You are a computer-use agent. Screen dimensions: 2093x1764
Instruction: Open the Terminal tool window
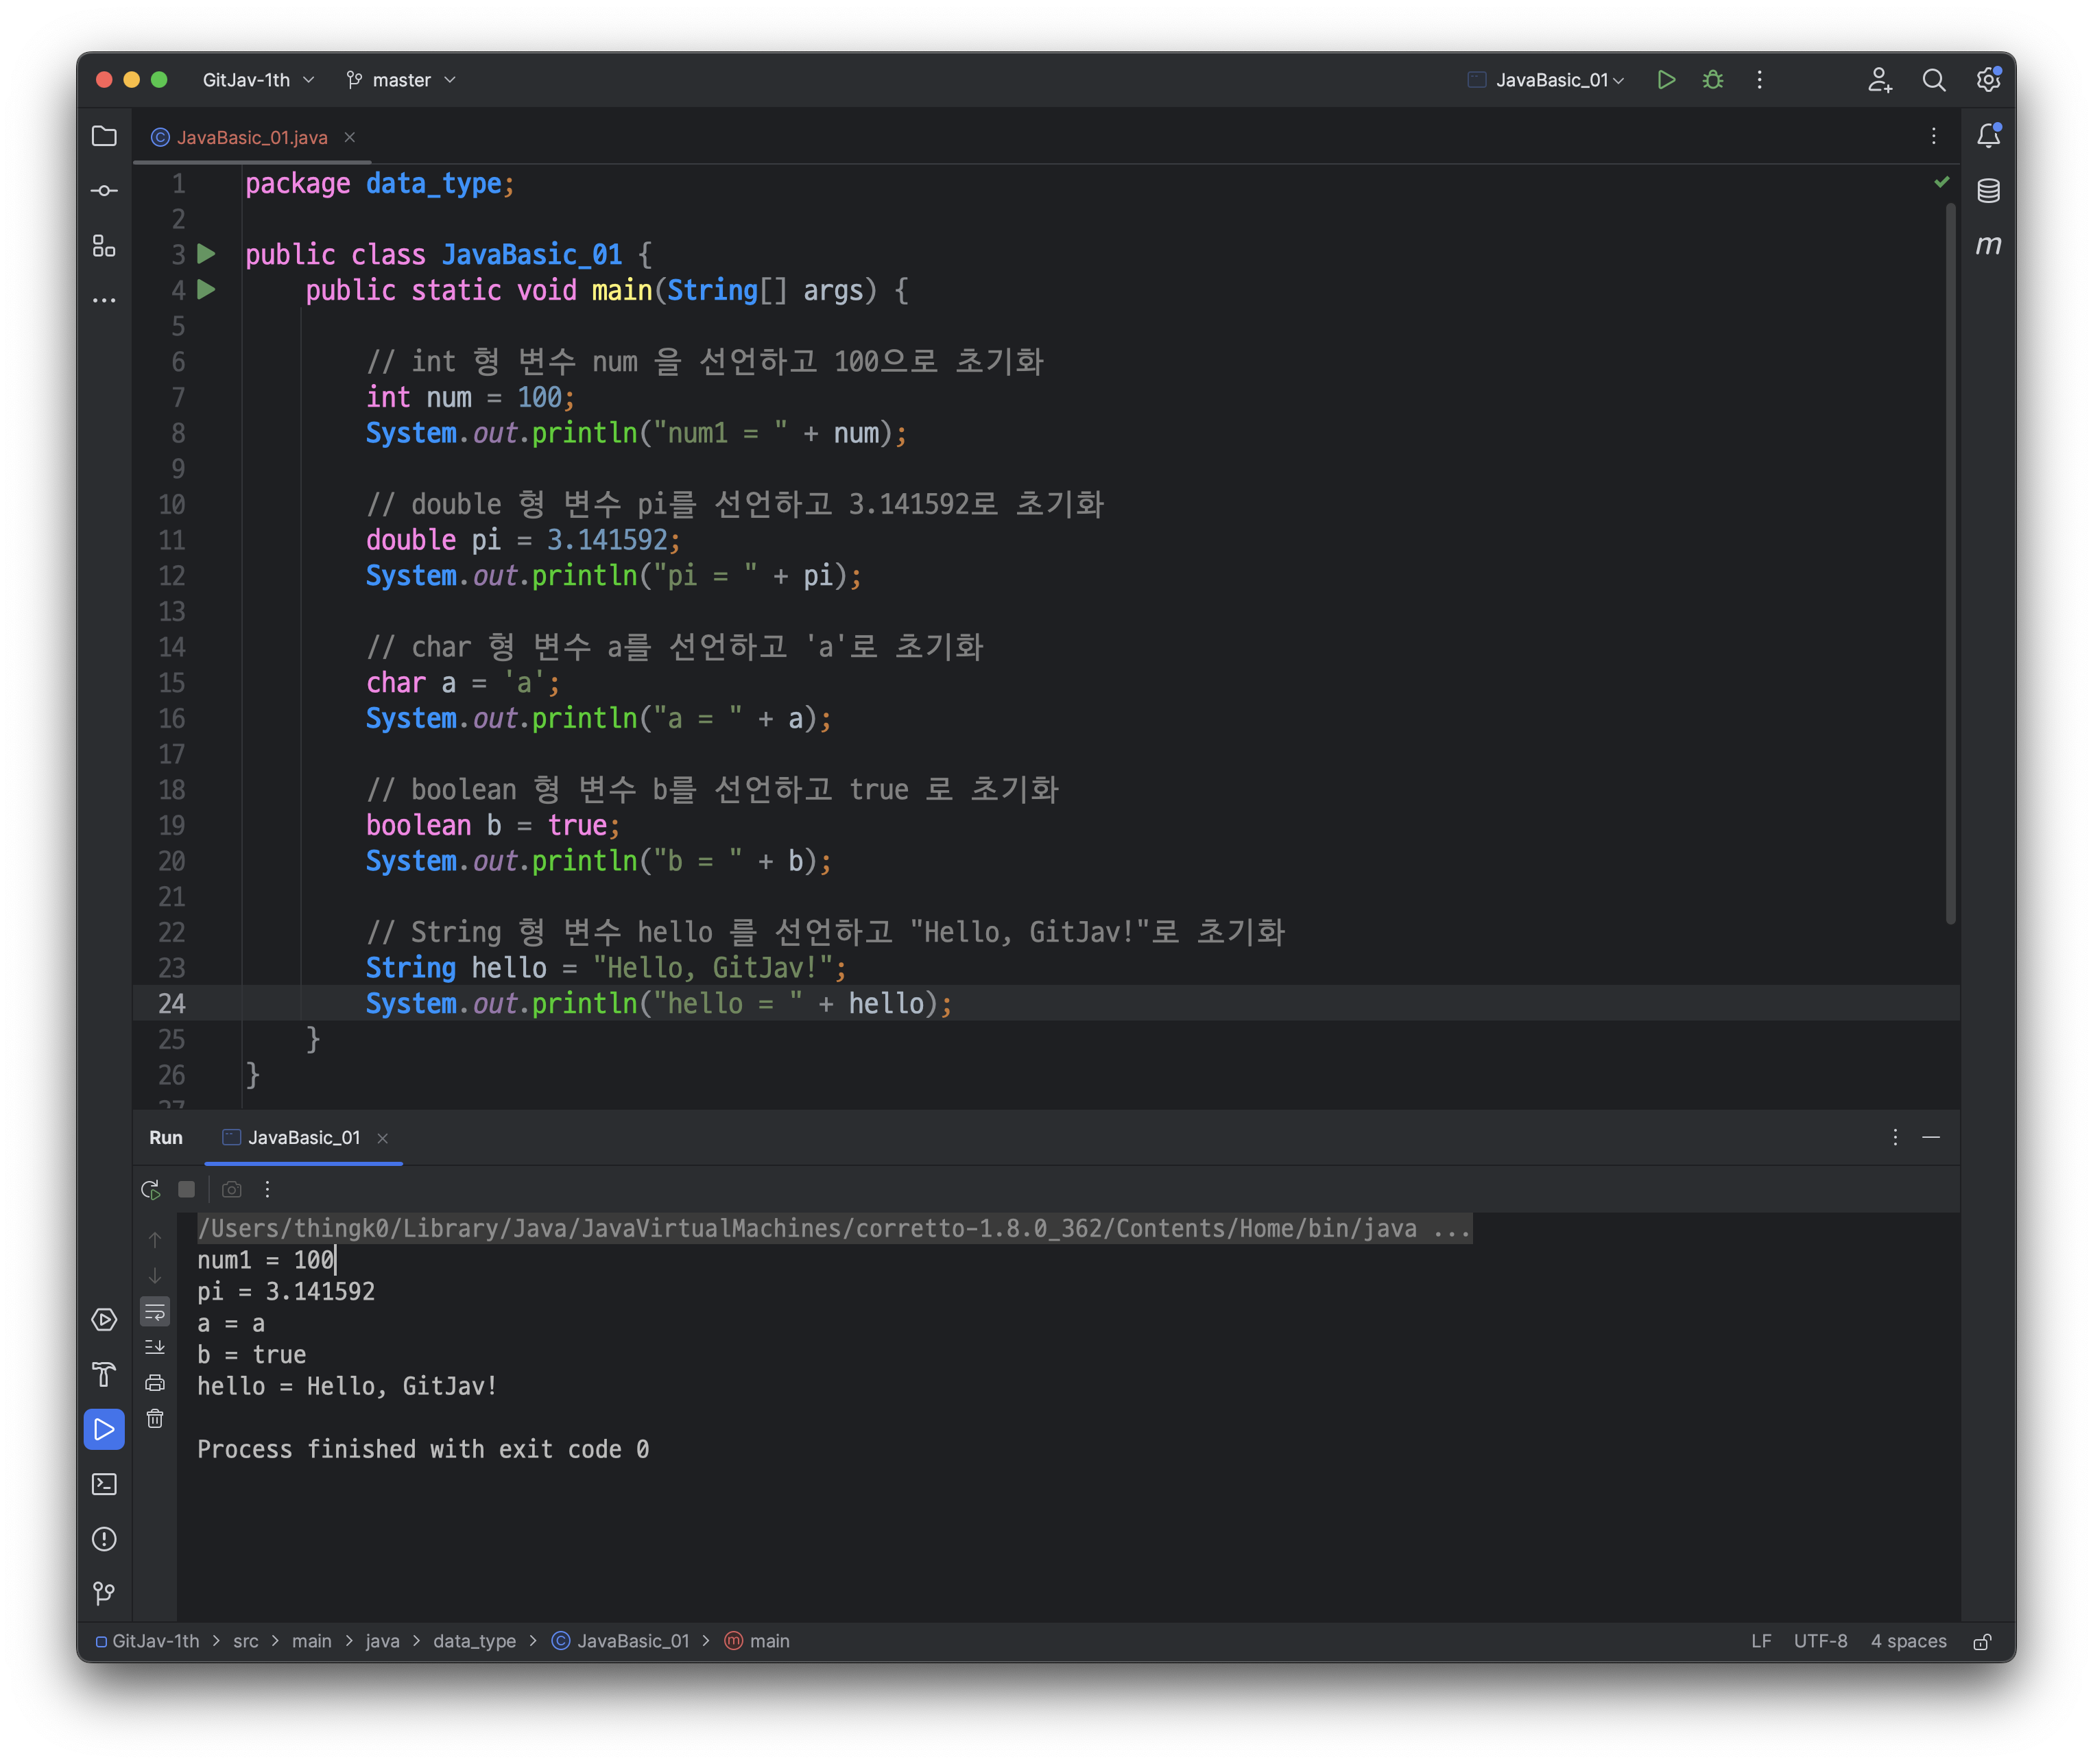[104, 1484]
